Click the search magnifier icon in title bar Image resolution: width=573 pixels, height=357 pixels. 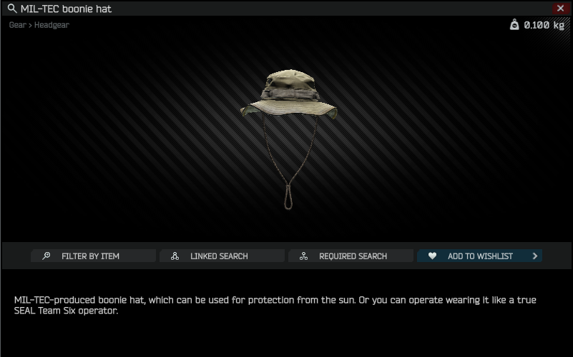click(12, 9)
